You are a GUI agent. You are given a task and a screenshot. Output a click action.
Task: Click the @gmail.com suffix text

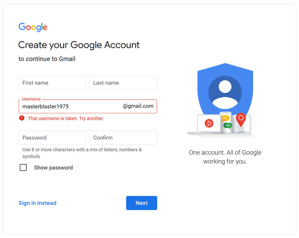138,106
